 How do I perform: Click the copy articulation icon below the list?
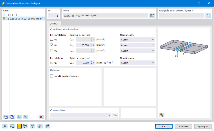click(12, 117)
